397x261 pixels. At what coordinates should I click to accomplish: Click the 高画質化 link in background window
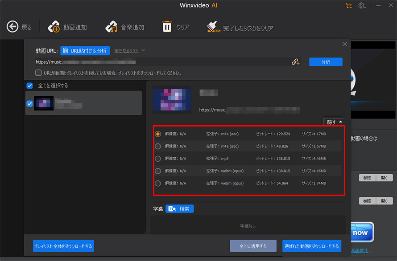[360, 251]
